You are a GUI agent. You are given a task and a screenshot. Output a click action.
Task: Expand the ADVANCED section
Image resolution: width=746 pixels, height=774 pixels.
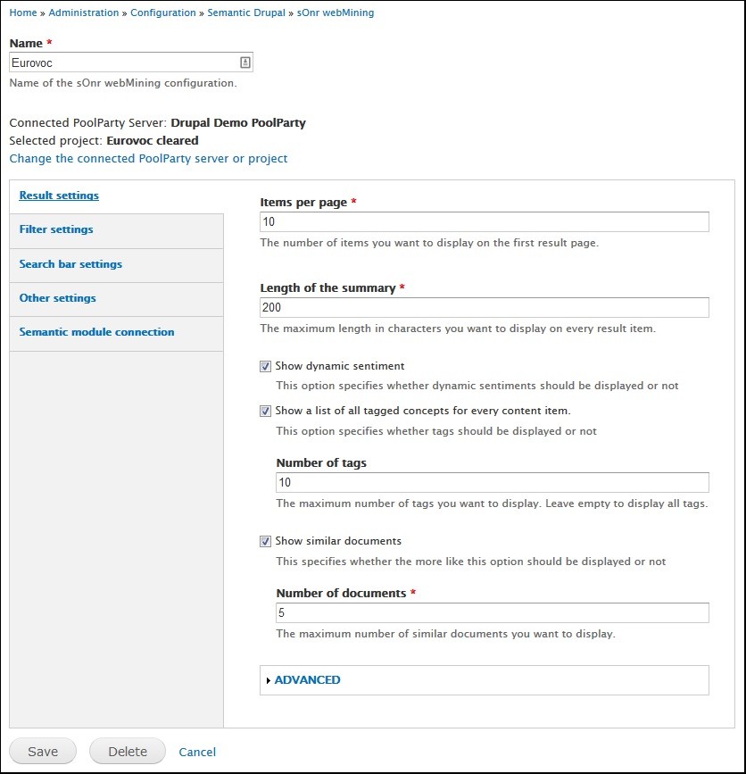click(x=308, y=679)
